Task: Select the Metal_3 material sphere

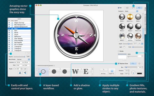Action: tap(122, 26)
